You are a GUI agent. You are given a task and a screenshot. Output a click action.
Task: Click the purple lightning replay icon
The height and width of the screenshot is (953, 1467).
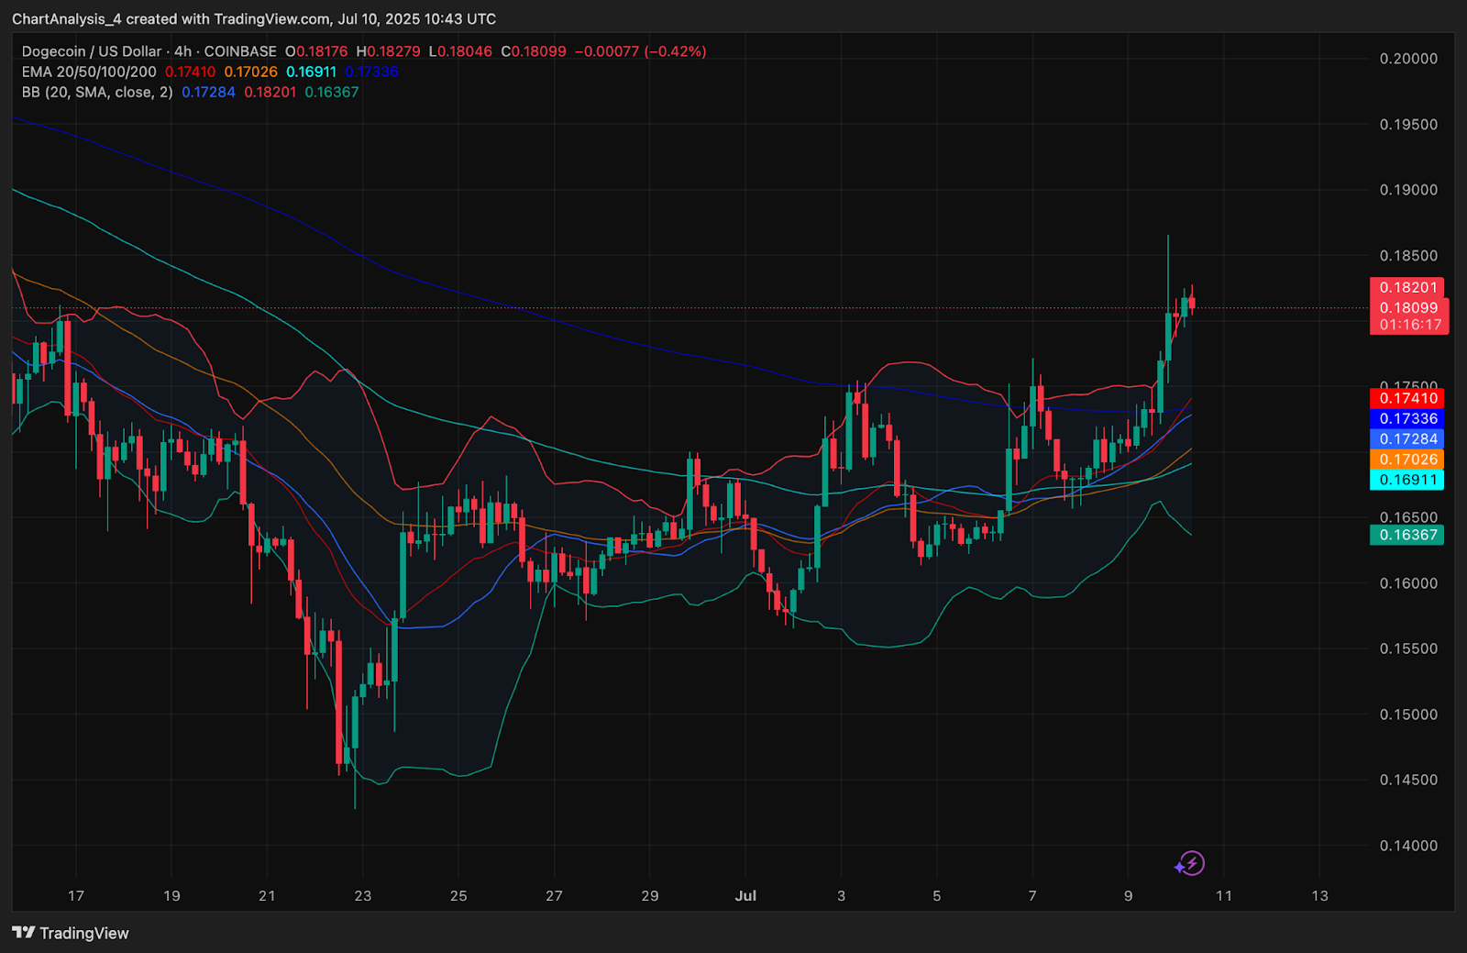1190,863
